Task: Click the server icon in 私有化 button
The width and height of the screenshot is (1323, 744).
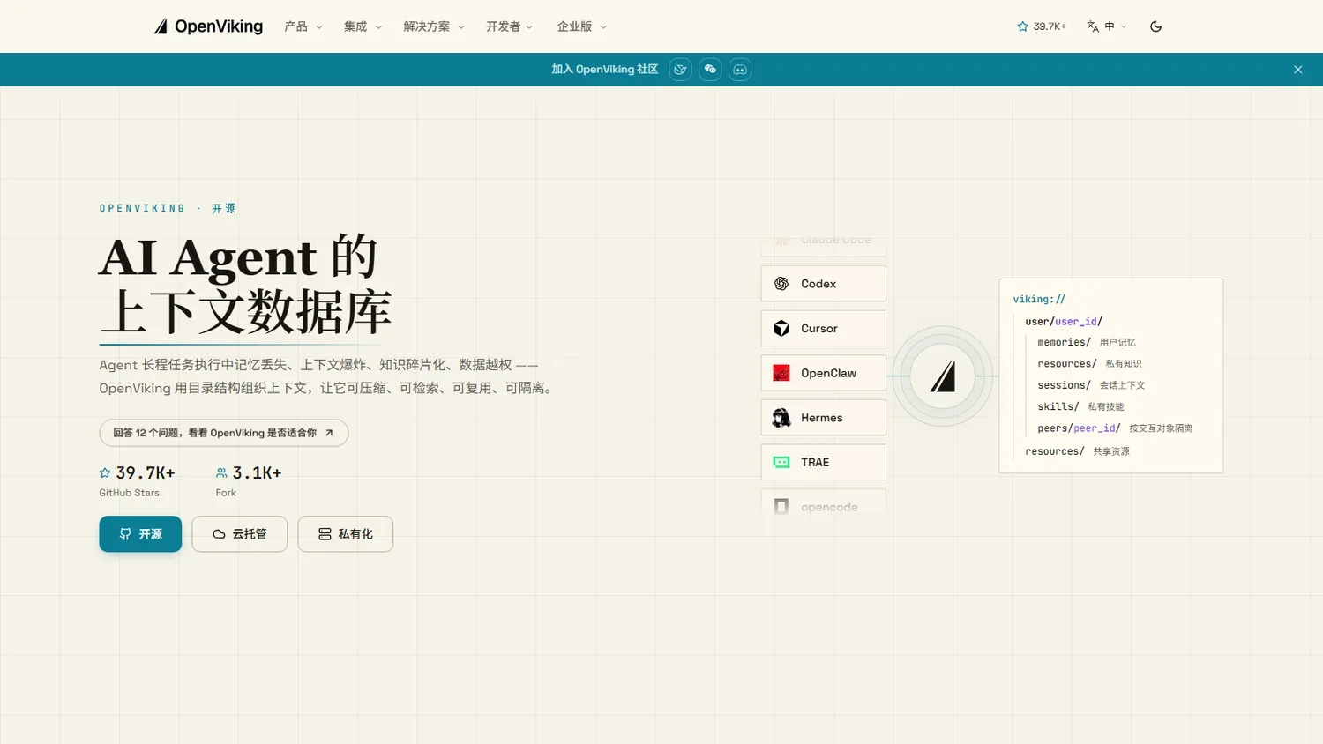Action: [x=325, y=534]
